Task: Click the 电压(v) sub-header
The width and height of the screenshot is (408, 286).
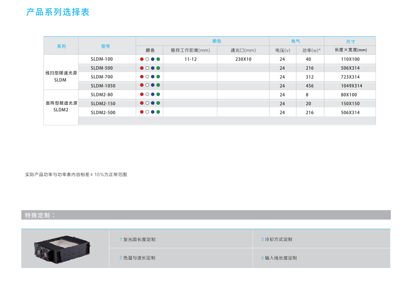Action: (283, 50)
